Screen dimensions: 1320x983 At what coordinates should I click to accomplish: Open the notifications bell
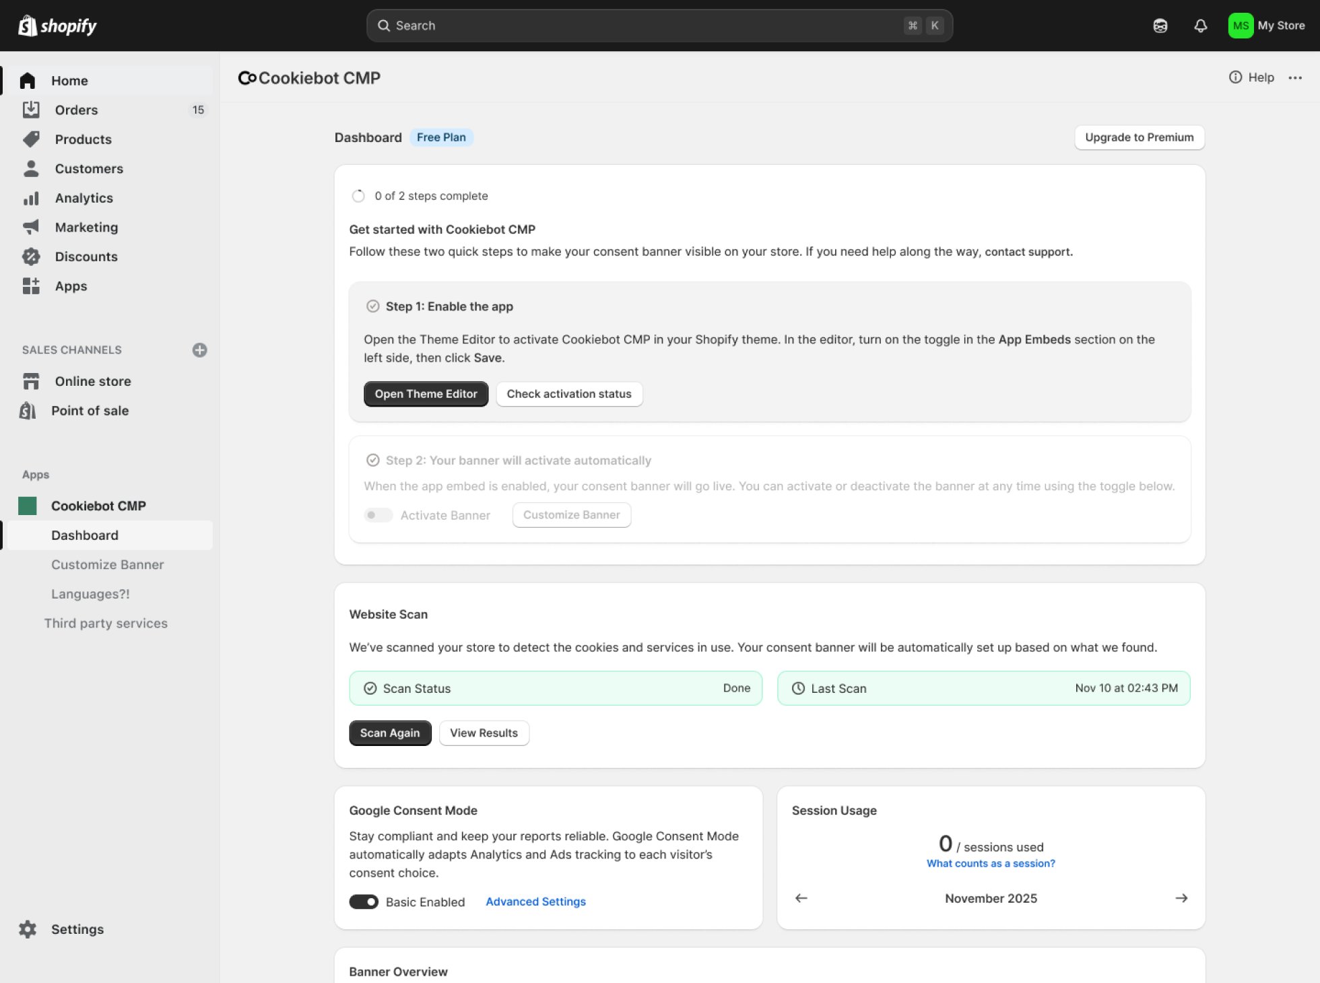tap(1200, 26)
